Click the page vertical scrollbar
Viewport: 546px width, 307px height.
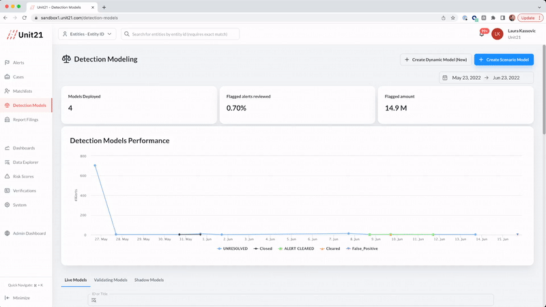pos(544,89)
